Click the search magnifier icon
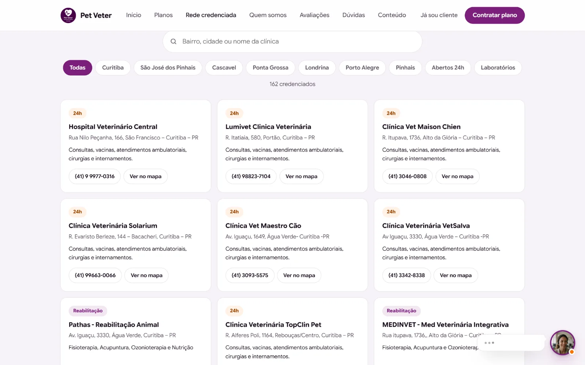Viewport: 585px width, 365px height. click(173, 42)
